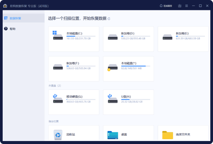
Task: Click the hard drive icon for 新加卷(D:)
Action: [x=112, y=37]
